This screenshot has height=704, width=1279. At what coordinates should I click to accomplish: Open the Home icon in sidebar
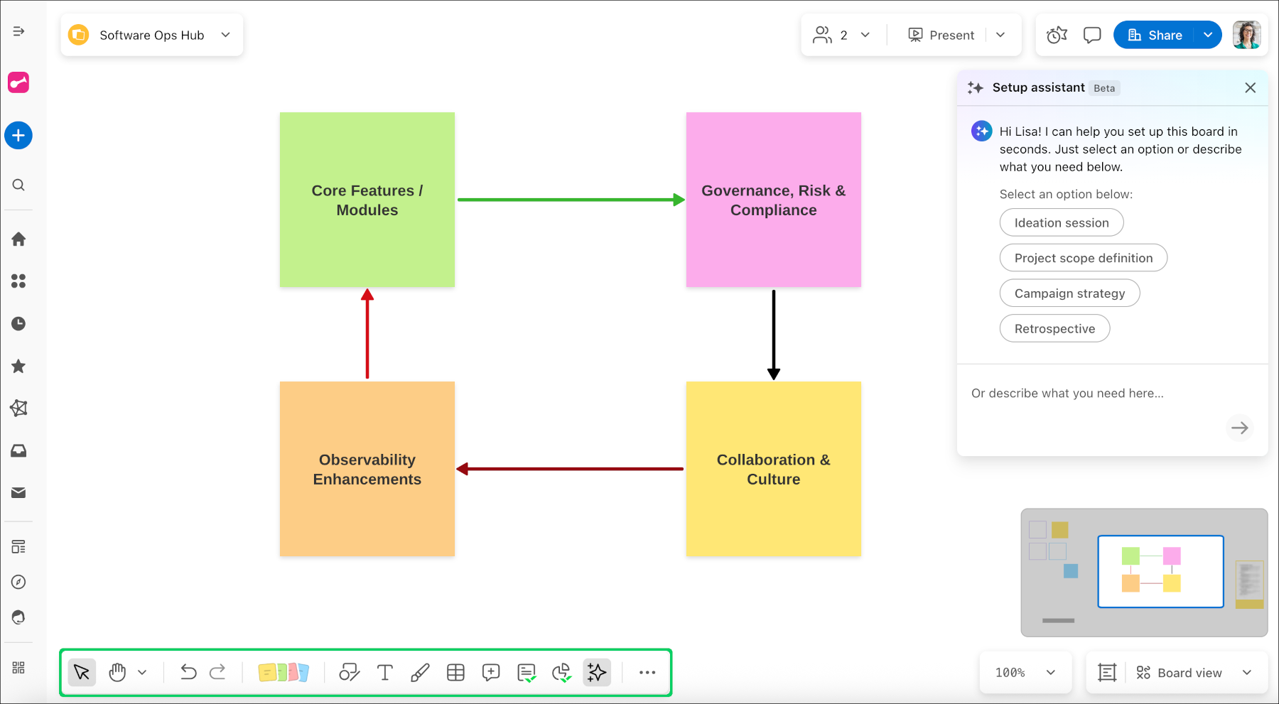click(18, 239)
